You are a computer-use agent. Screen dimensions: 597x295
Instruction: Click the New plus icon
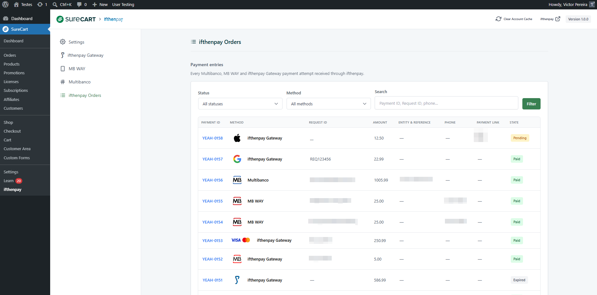click(94, 4)
